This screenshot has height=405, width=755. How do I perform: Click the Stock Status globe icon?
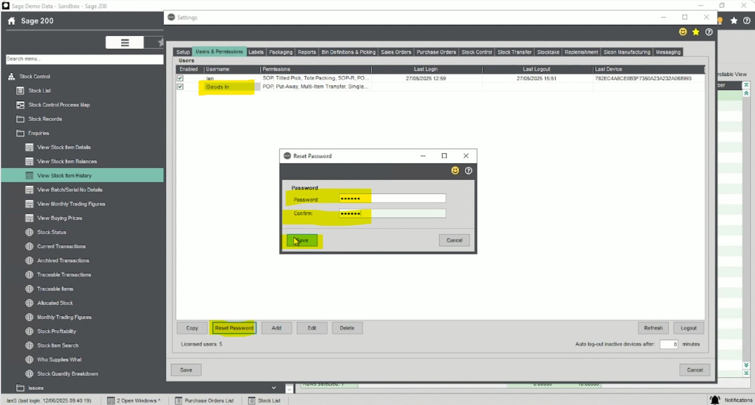(x=29, y=232)
